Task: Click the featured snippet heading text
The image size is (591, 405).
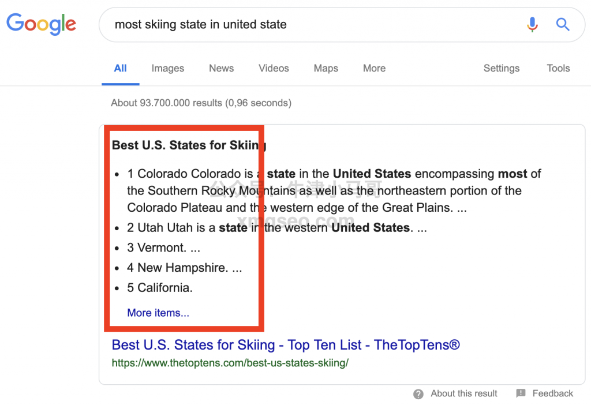Action: pos(188,145)
